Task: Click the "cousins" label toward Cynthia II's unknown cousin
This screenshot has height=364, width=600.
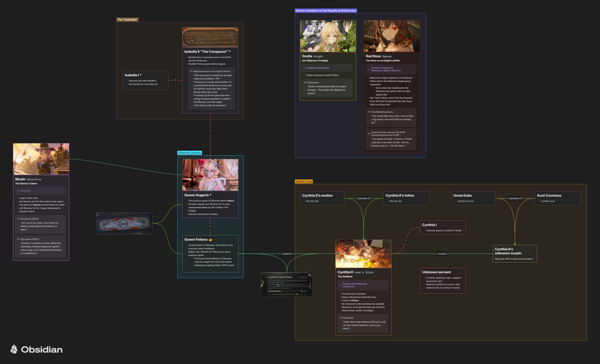Action: pyautogui.click(x=442, y=254)
